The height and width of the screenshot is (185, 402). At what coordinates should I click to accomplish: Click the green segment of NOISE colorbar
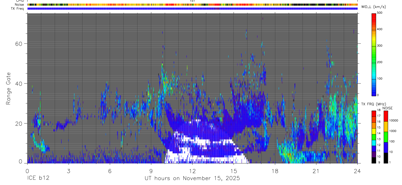(x=386, y=137)
